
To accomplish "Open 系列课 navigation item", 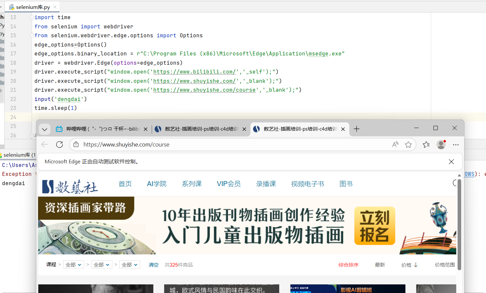I will pyautogui.click(x=192, y=184).
